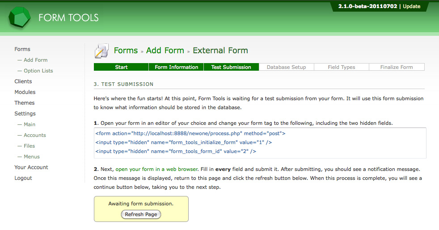Click External Form breadcrumb text
The image size is (439, 230).
coord(220,51)
